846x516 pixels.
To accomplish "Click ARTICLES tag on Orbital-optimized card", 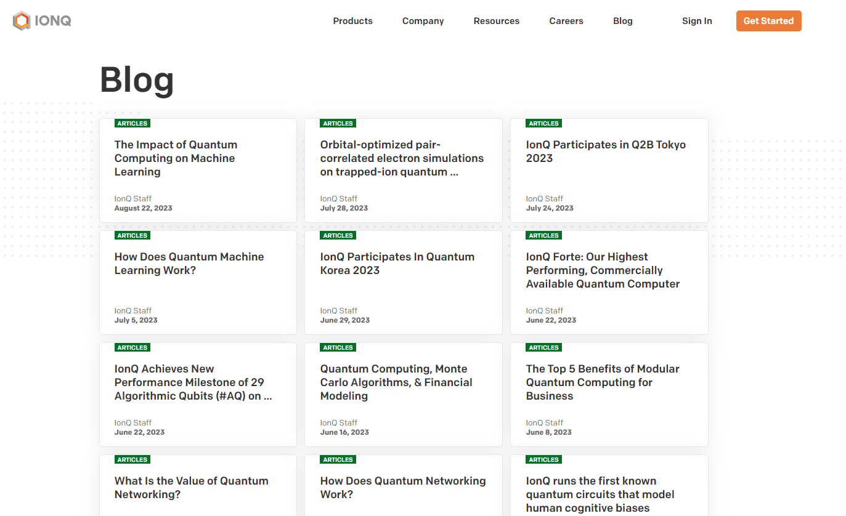I will click(338, 123).
